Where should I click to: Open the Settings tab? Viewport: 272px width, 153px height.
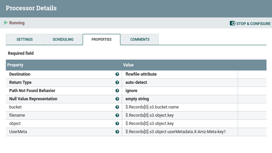tap(25, 39)
